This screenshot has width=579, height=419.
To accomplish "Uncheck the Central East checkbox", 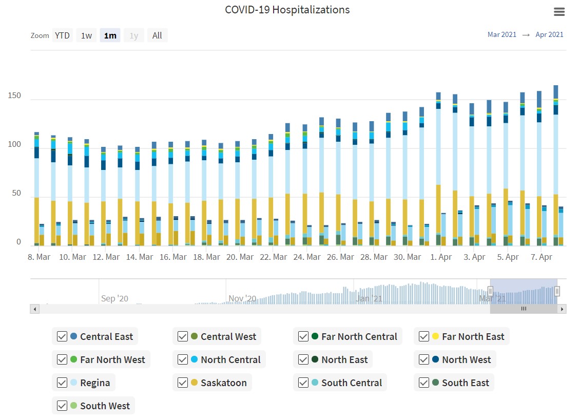I will [62, 337].
